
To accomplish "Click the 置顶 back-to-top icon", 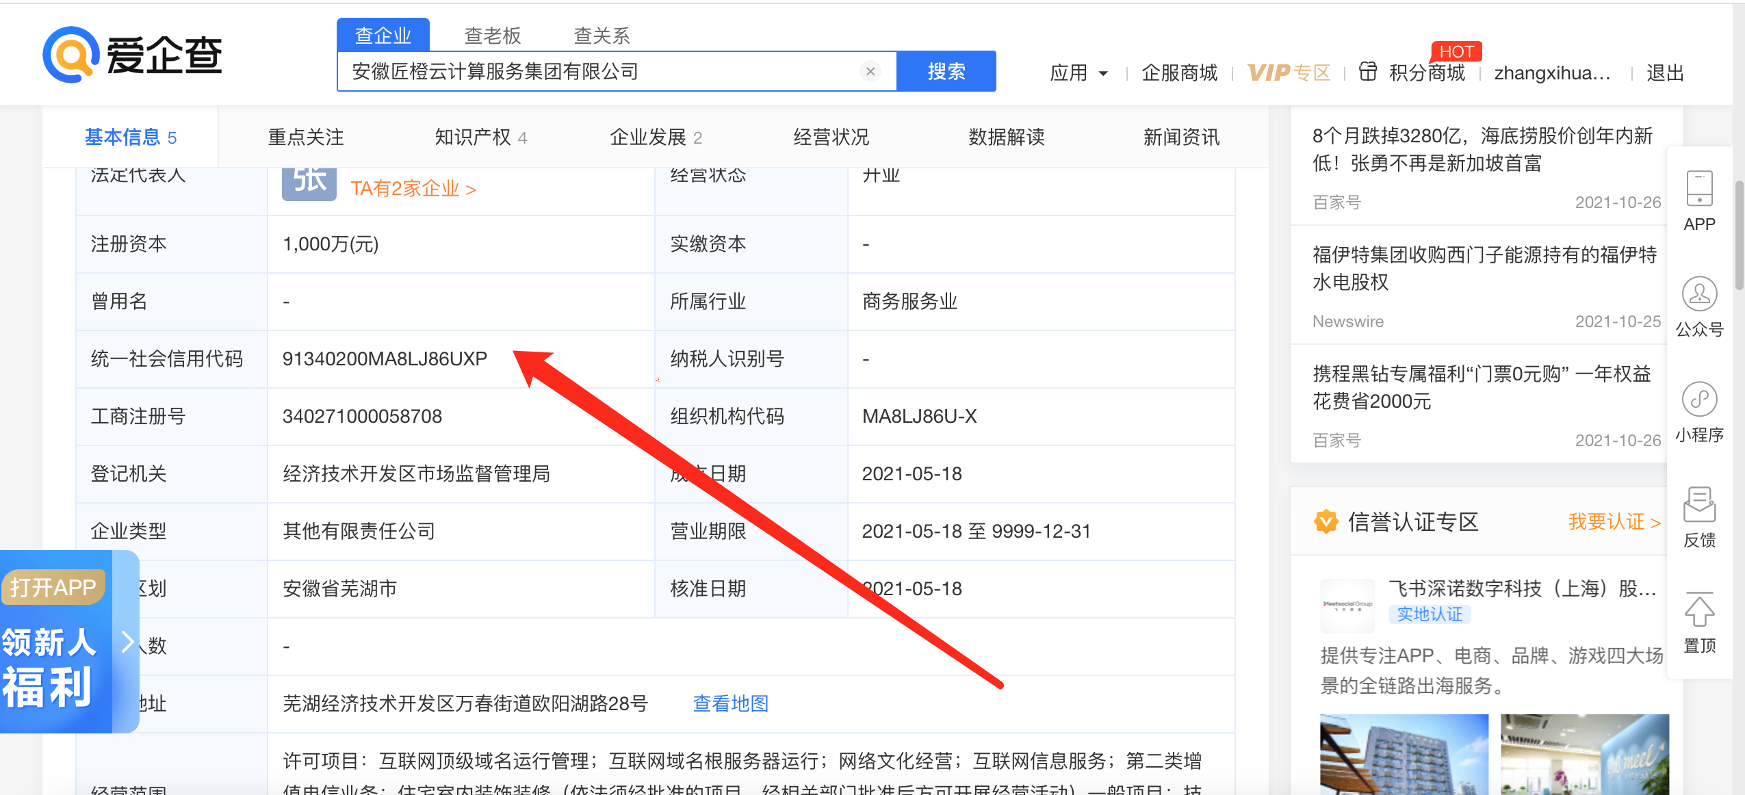I will (x=1699, y=610).
